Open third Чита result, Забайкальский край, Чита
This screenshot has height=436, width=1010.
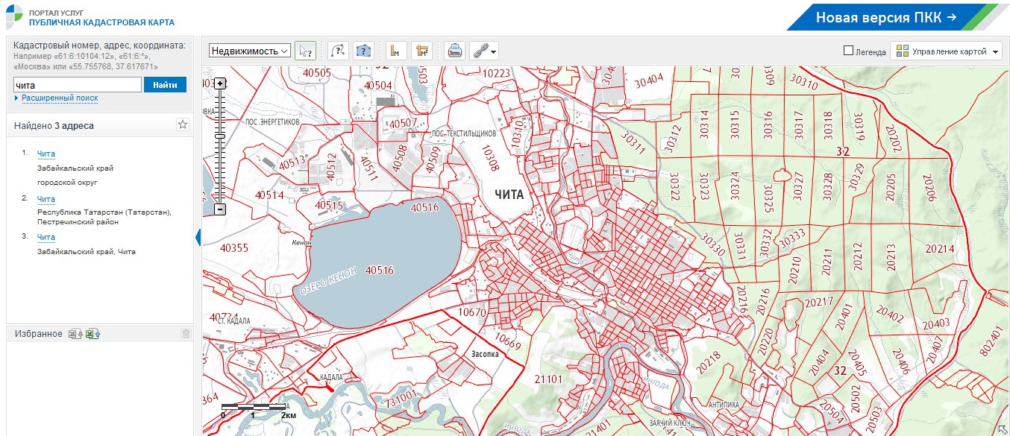pyautogui.click(x=46, y=237)
